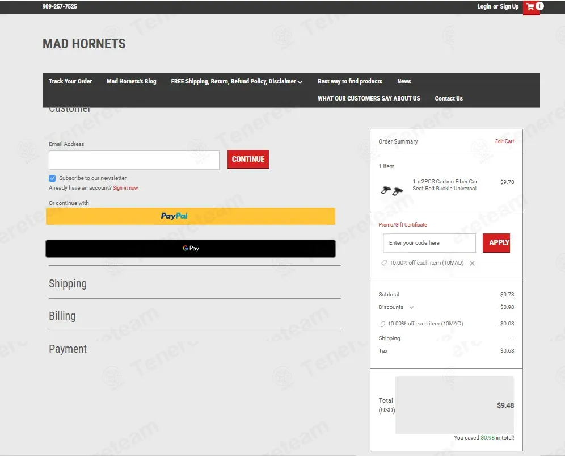Focus the Email Address input field
The width and height of the screenshot is (565, 456).
pyautogui.click(x=134, y=160)
